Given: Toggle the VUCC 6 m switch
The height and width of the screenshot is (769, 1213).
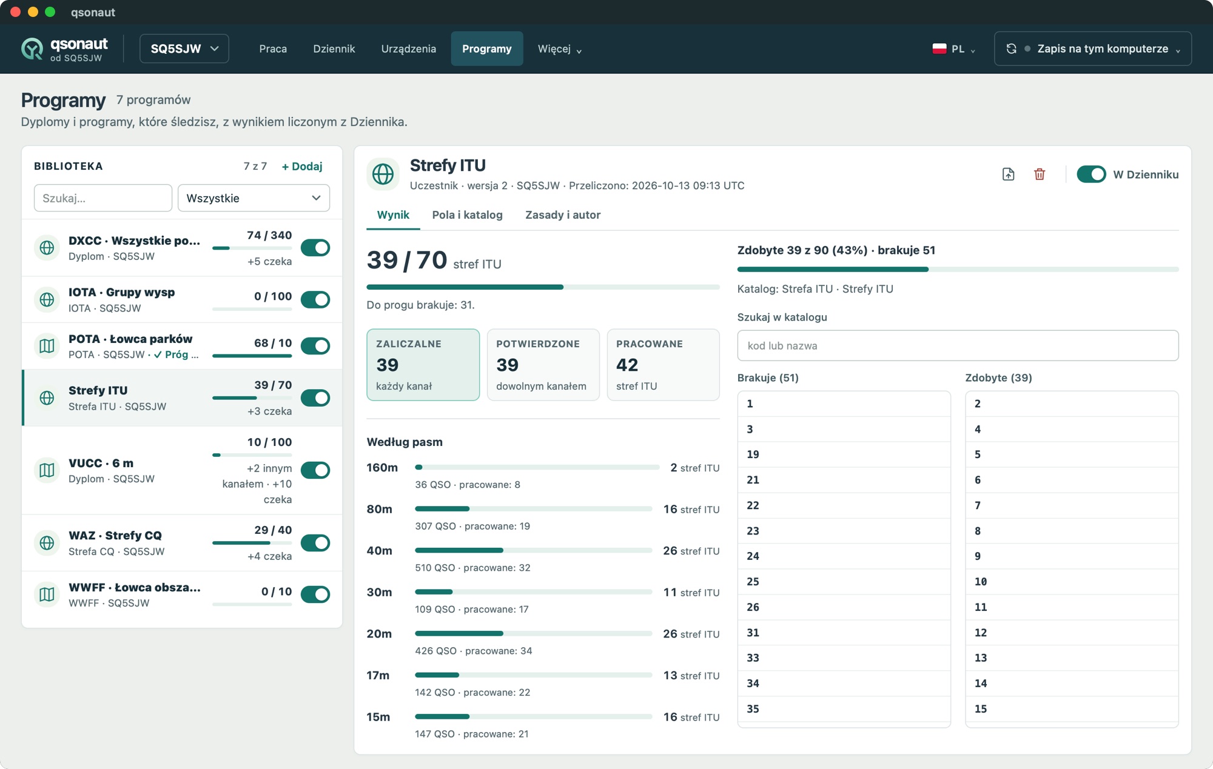Looking at the screenshot, I should tap(315, 470).
